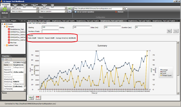Screen dimensions: 181x107
Task: Click the SO-Aware root node icon
Action: coord(5,24)
